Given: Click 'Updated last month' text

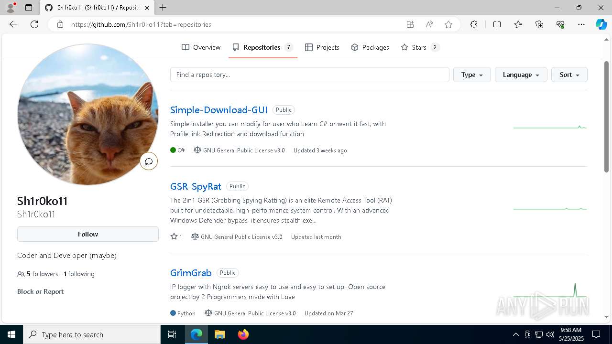Looking at the screenshot, I should [x=316, y=236].
